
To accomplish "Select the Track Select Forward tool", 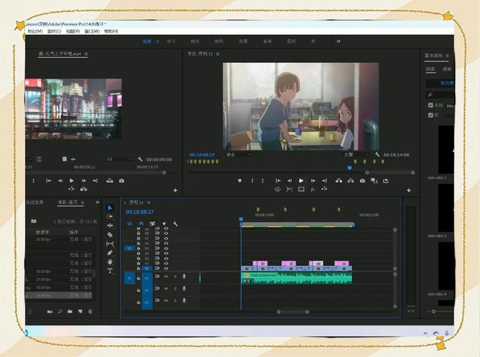I will [x=110, y=217].
